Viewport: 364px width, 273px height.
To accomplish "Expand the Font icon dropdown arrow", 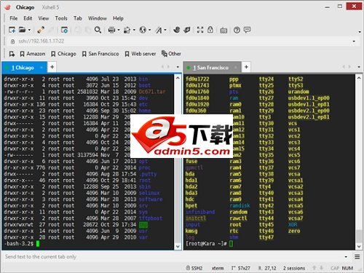I will point(165,30).
